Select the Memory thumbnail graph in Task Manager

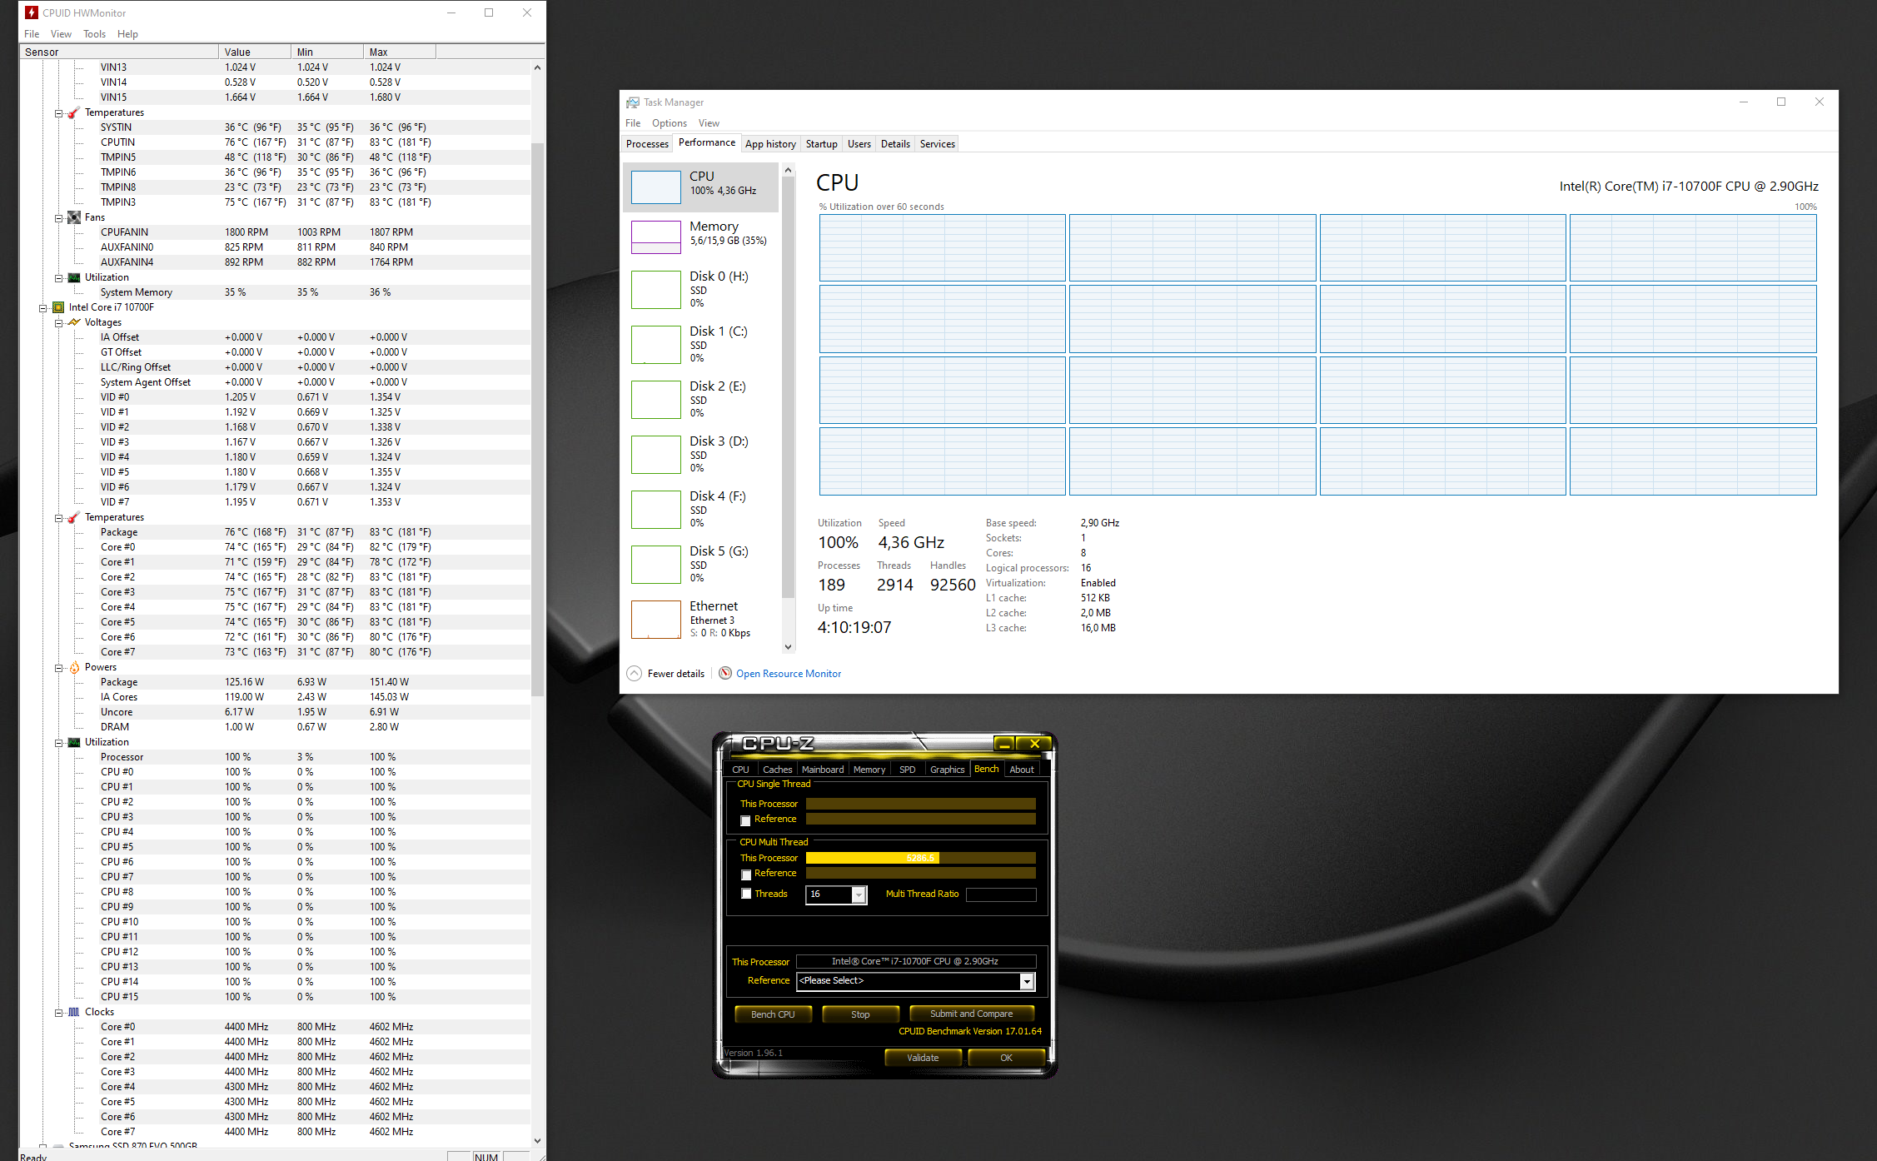pyautogui.click(x=655, y=237)
